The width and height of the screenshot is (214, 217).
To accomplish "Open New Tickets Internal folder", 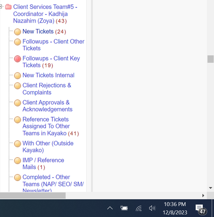I will tap(49, 75).
